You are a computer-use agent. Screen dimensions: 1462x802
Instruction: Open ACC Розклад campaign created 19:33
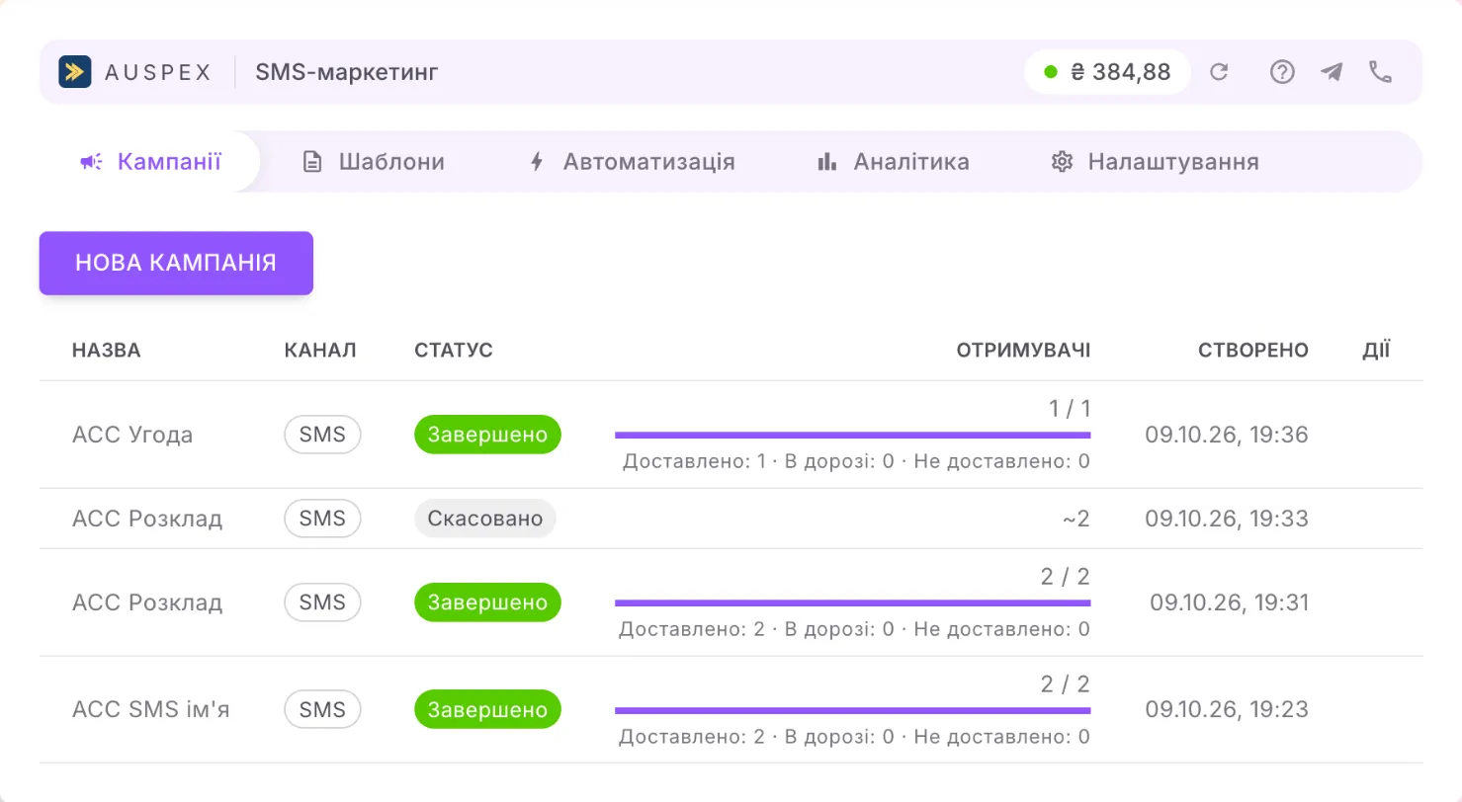(147, 519)
